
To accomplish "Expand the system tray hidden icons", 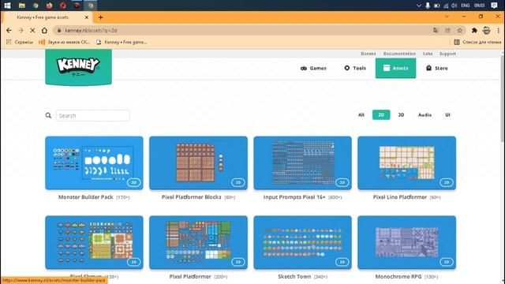I will [x=419, y=6].
